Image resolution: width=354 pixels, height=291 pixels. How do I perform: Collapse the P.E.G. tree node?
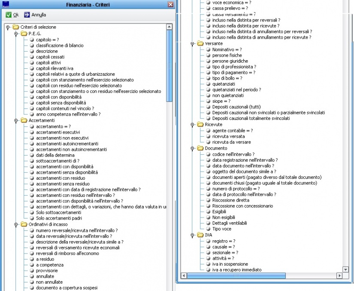(x=16, y=34)
